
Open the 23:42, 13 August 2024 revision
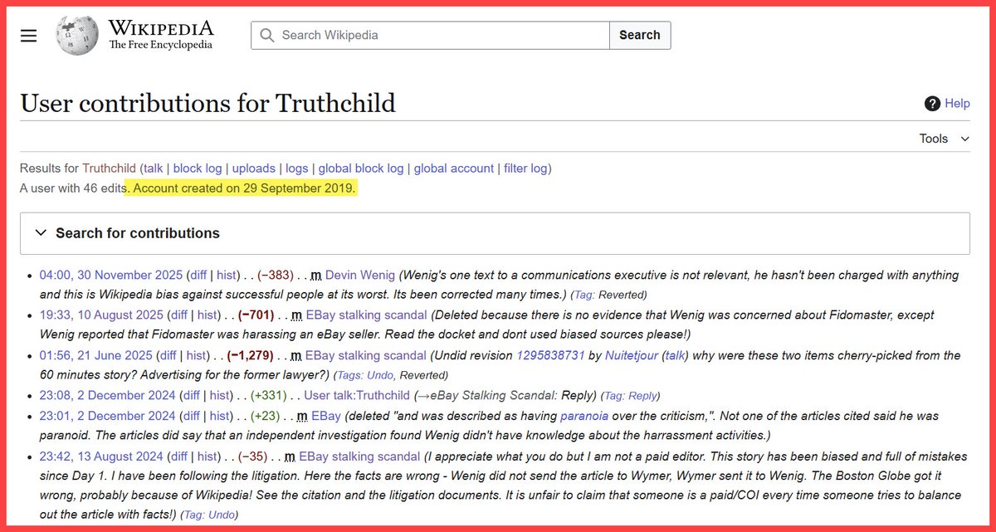click(x=100, y=456)
